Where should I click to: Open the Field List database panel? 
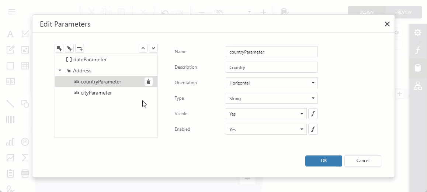click(417, 68)
